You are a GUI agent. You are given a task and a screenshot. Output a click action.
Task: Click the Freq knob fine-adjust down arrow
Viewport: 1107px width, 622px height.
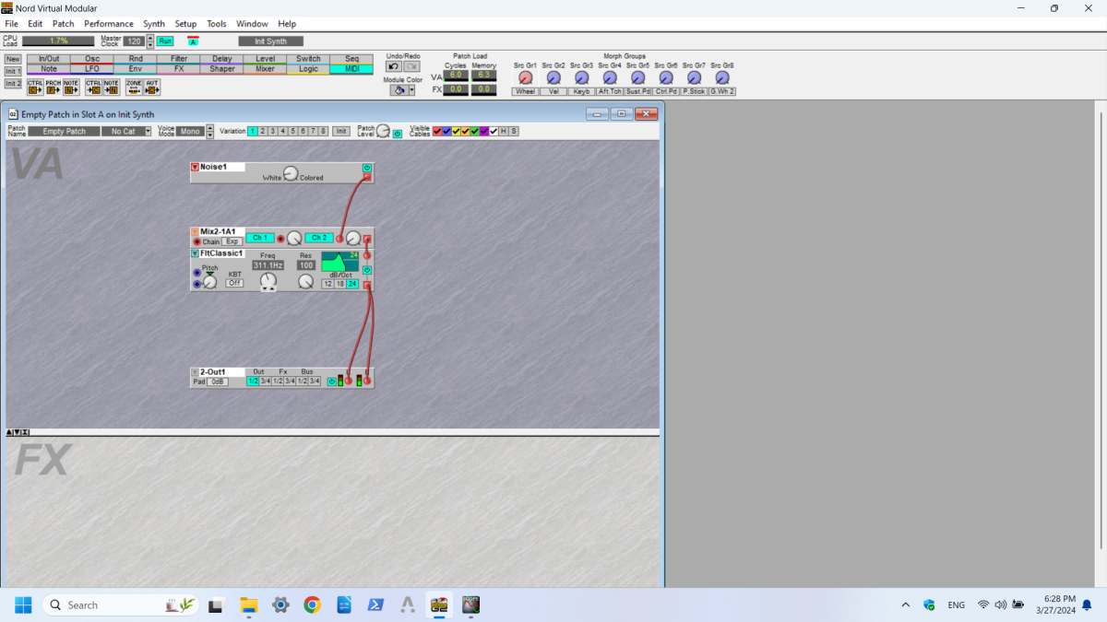266,289
